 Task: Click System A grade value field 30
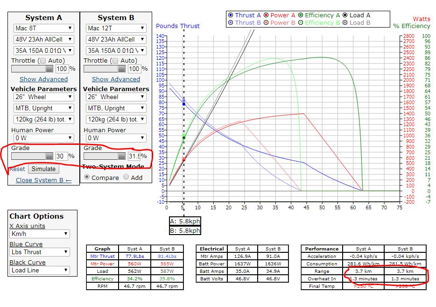[62, 156]
